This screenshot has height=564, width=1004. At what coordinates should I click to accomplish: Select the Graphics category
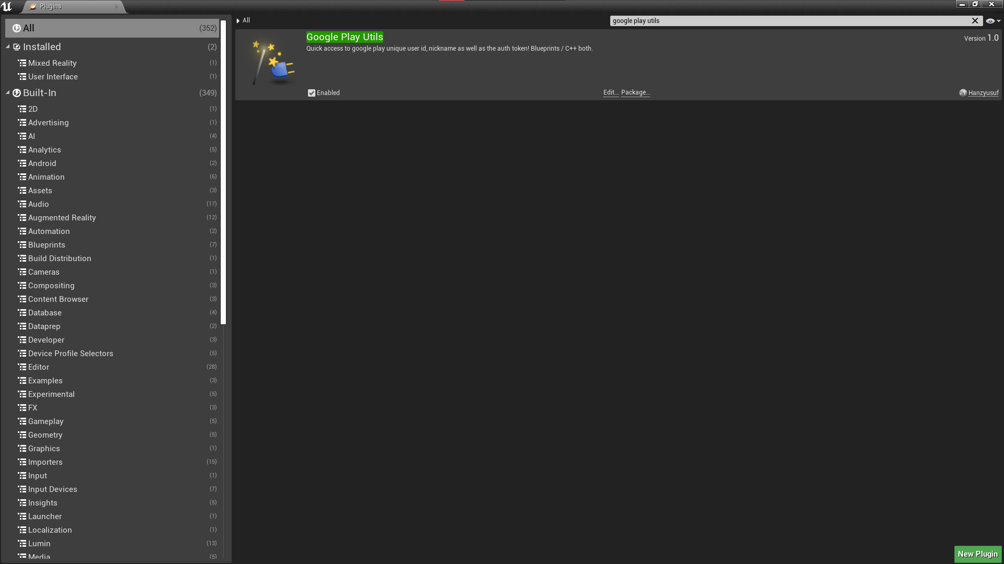pyautogui.click(x=112, y=449)
